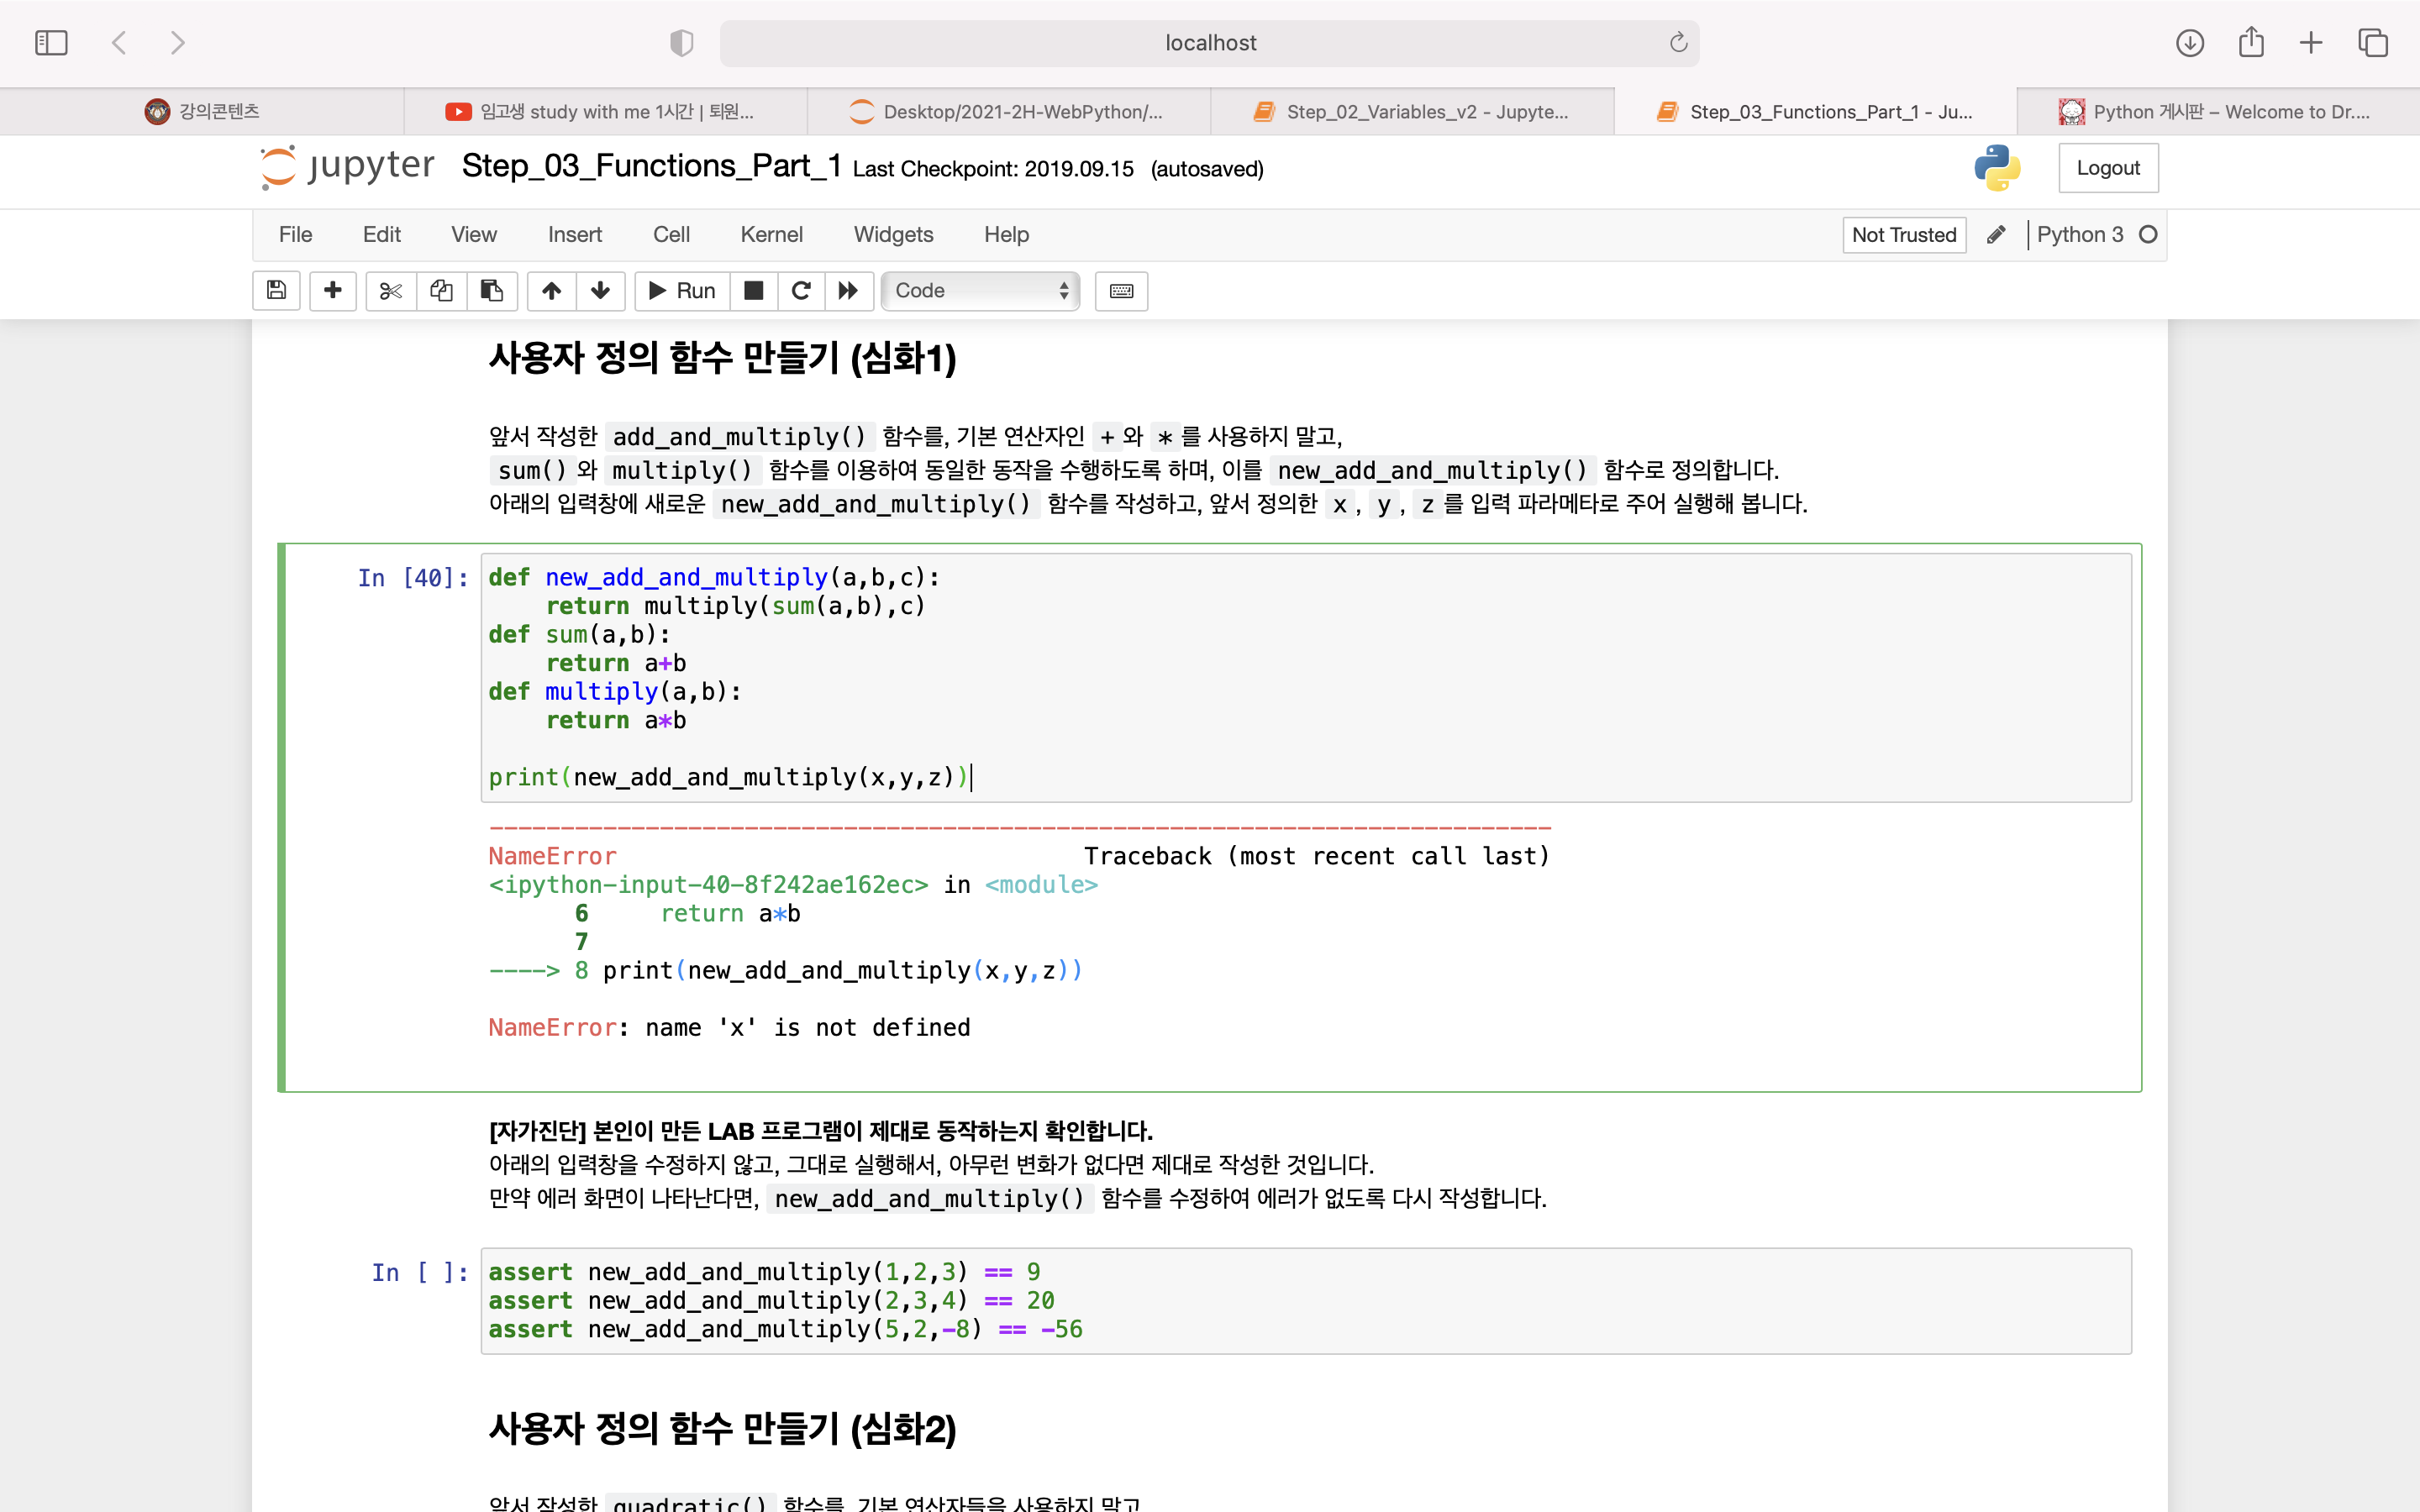Go forward with the browser forward arrow
Screen dimensions: 2420x1512
177,43
